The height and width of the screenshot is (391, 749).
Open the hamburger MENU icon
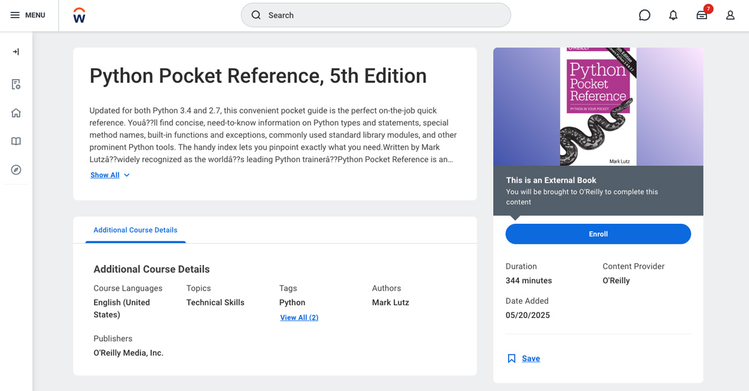click(15, 15)
